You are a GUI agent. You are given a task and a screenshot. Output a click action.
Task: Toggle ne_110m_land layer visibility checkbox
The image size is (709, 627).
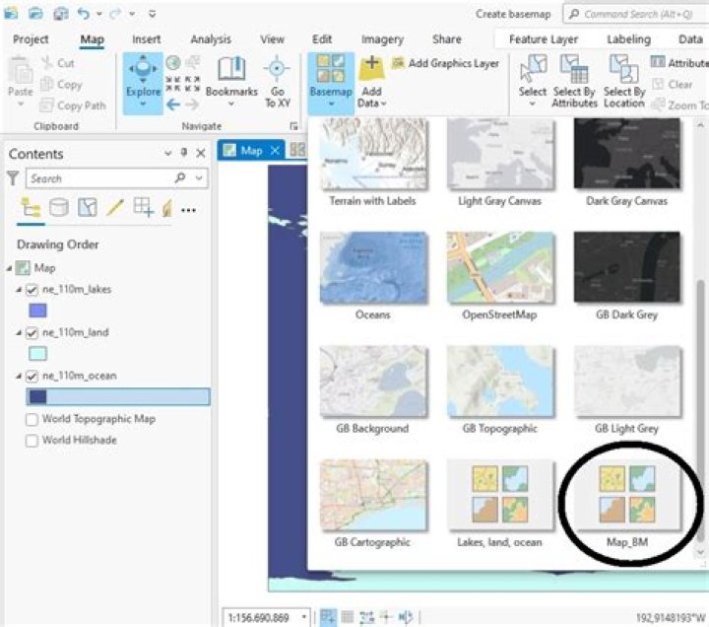32,333
